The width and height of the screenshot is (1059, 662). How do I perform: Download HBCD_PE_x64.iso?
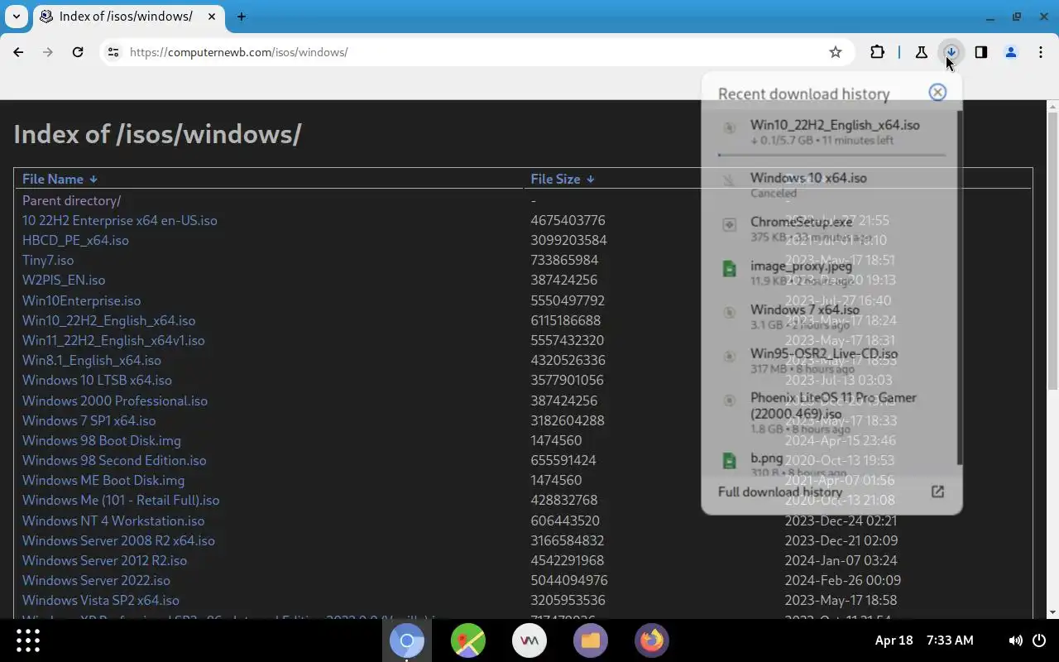[x=75, y=240]
